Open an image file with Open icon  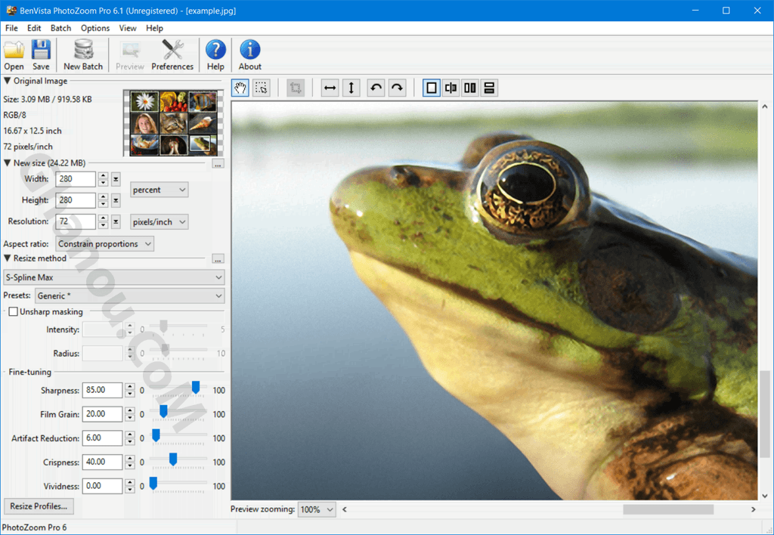coord(14,54)
